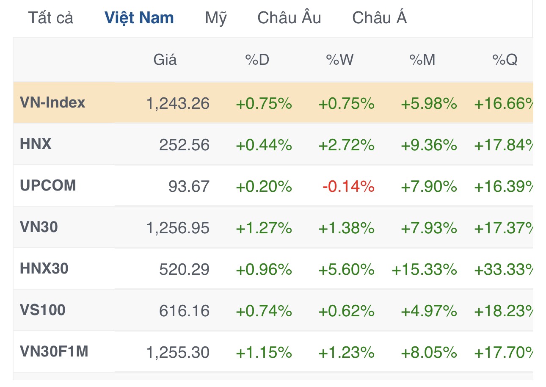Click HNX30's +15.33% monthly change

pyautogui.click(x=425, y=270)
